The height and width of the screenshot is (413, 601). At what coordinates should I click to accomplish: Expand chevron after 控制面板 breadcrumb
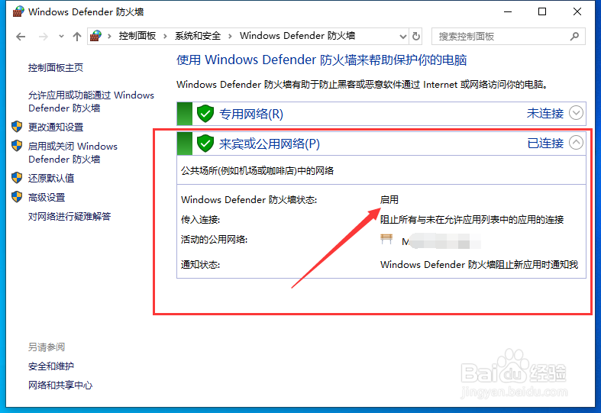pos(165,37)
